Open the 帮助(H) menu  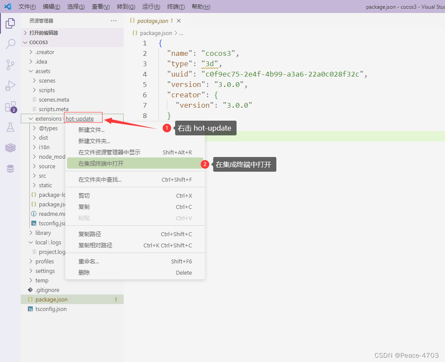point(201,6)
